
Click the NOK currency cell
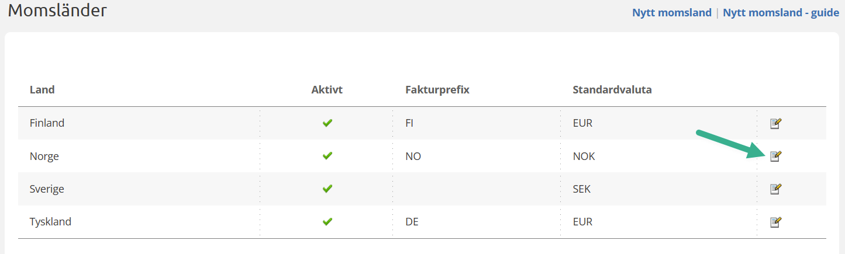pyautogui.click(x=584, y=156)
